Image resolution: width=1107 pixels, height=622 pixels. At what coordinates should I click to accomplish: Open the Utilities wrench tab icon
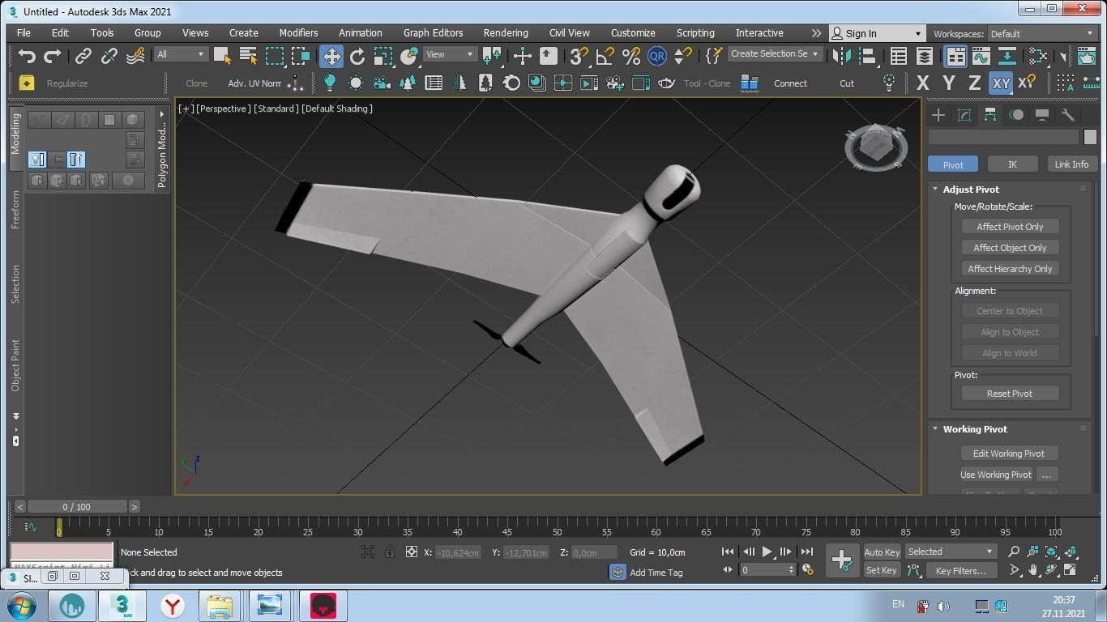(x=1068, y=115)
